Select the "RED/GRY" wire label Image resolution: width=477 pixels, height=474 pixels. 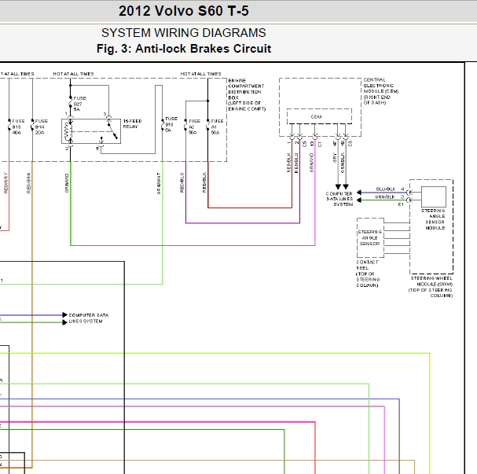pyautogui.click(x=6, y=183)
